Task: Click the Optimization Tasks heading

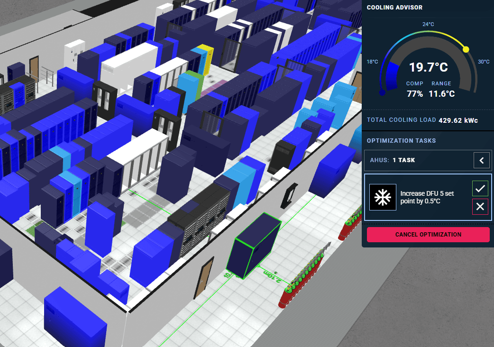Action: click(401, 141)
